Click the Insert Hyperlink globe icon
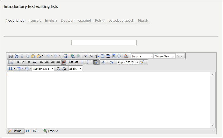This screenshot has height=138, width=223. [x=73, y=56]
